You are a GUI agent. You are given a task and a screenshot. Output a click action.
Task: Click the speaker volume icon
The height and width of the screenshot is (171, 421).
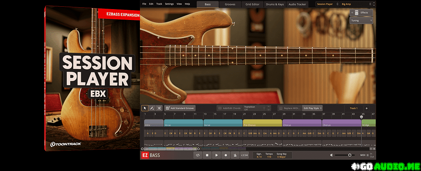[332, 155]
